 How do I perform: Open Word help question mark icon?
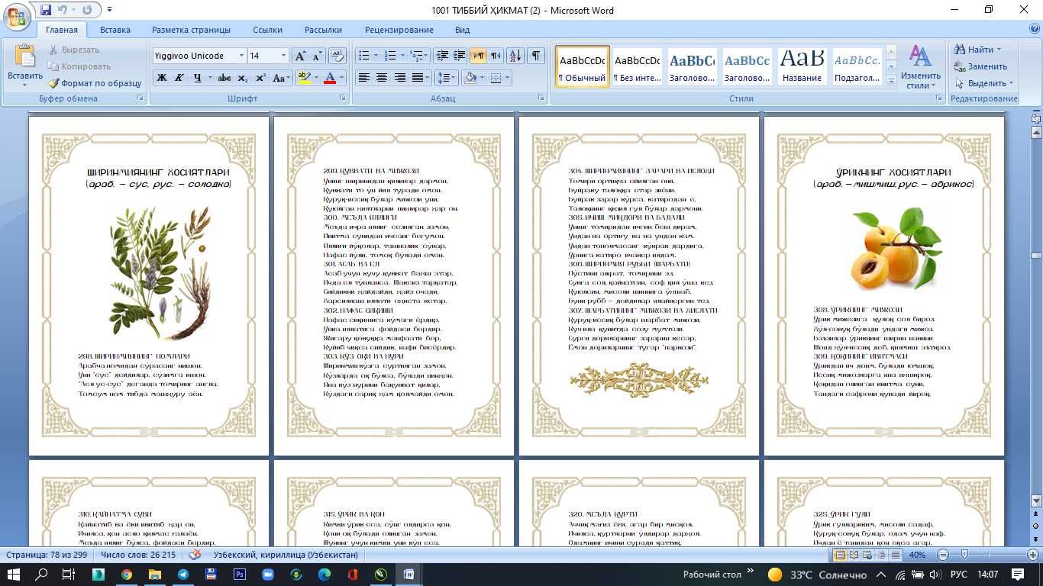click(1034, 29)
